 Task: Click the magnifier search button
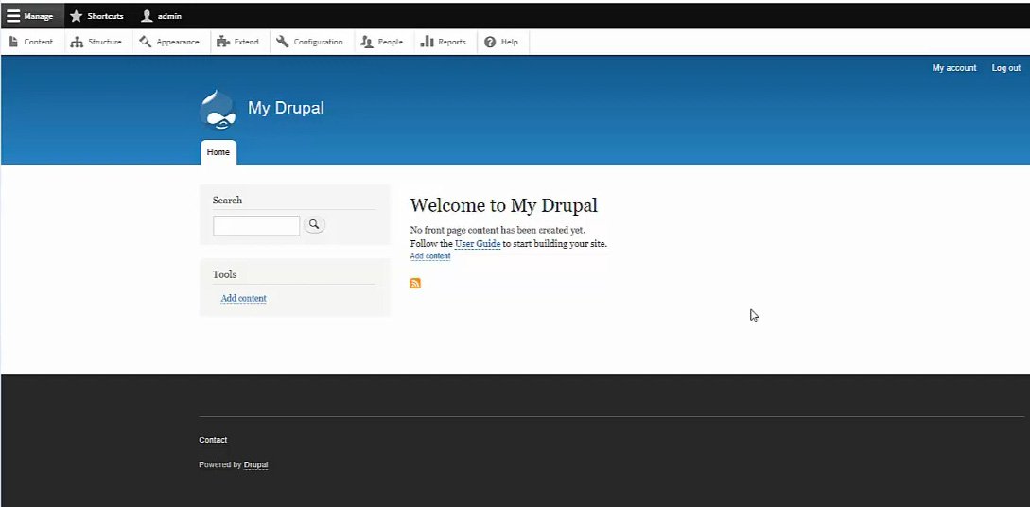coord(314,224)
